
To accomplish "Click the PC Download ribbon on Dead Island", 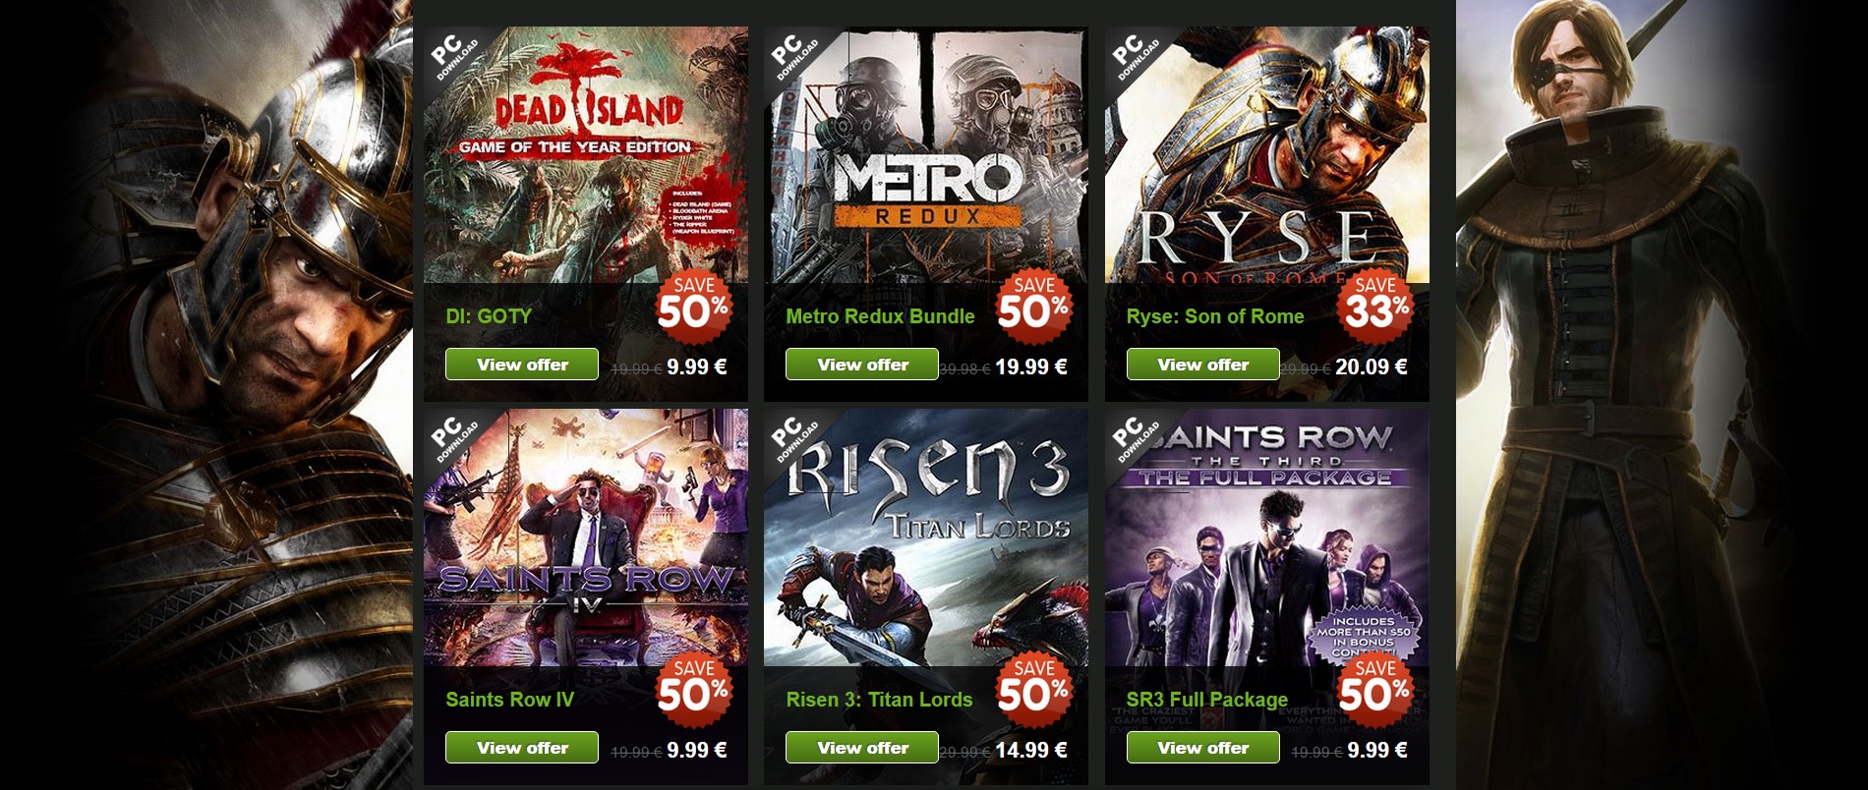I will point(456,57).
